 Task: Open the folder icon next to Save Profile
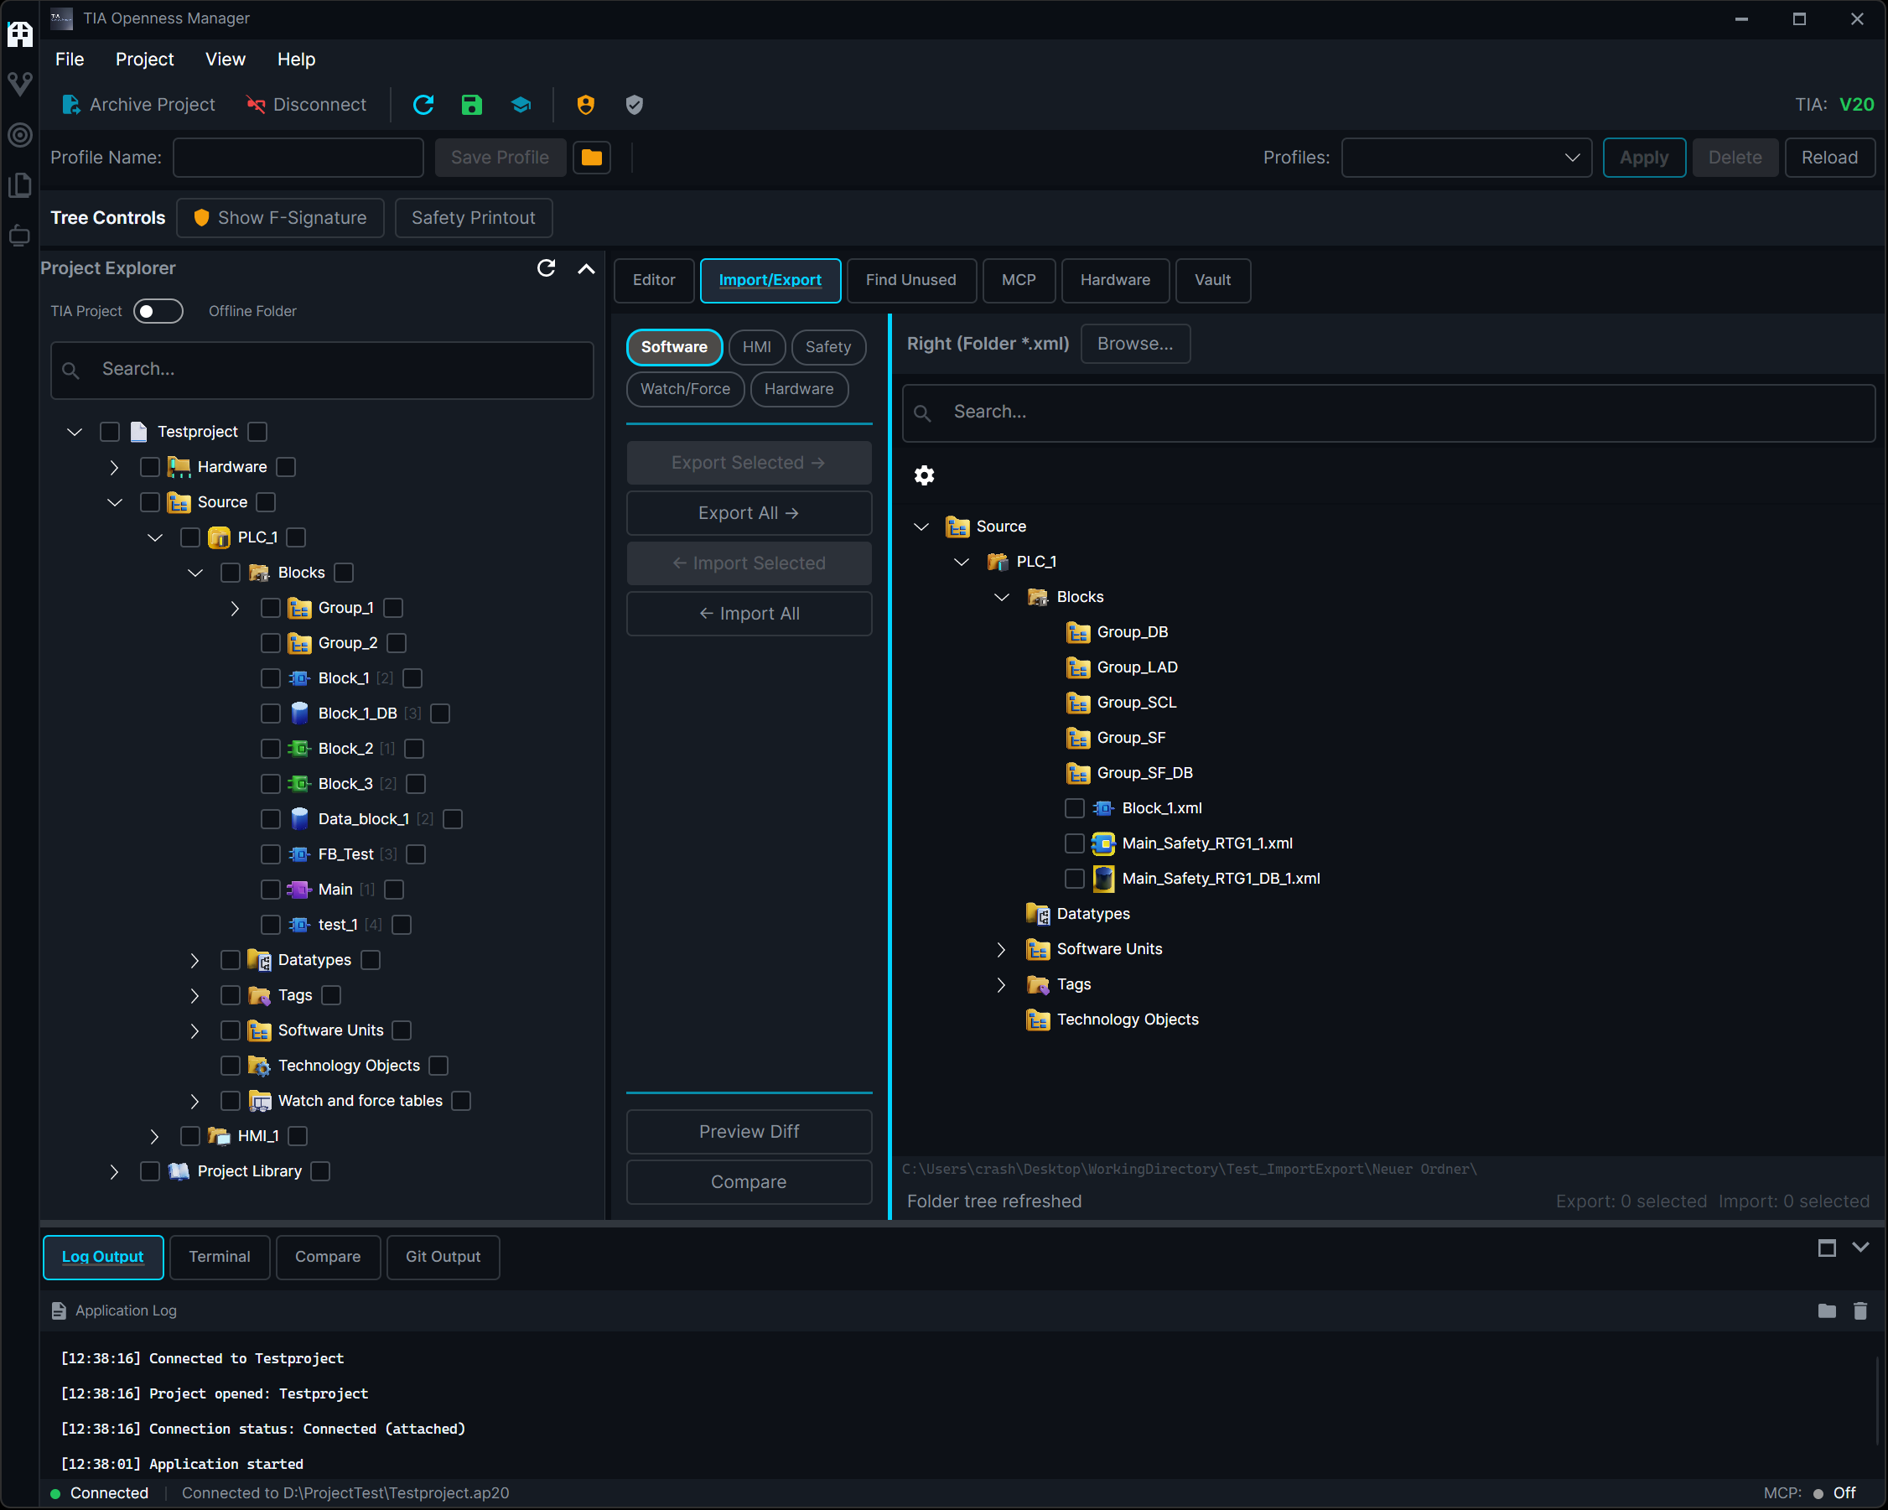pos(591,158)
